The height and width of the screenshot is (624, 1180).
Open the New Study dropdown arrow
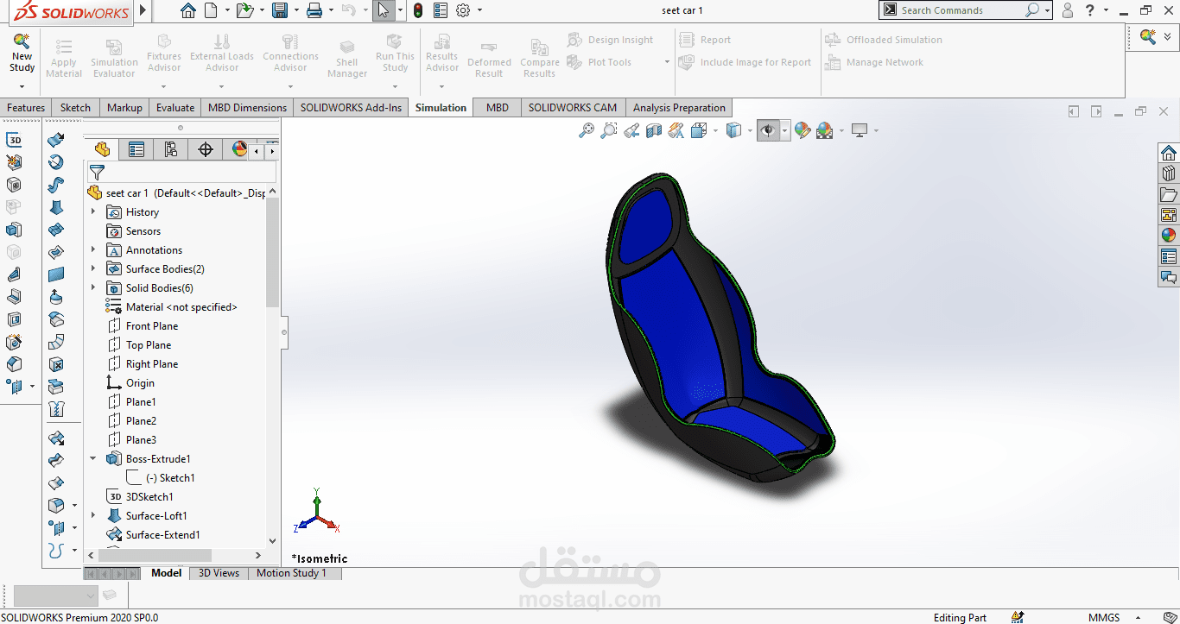click(22, 86)
